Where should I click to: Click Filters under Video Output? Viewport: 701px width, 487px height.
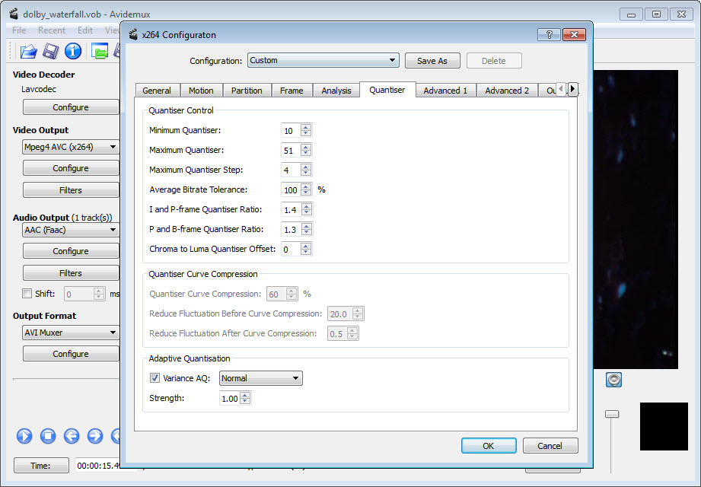tap(71, 190)
